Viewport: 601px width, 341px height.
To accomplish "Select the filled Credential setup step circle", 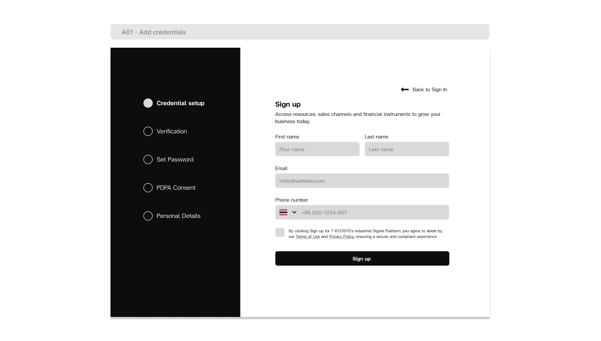I will (148, 103).
